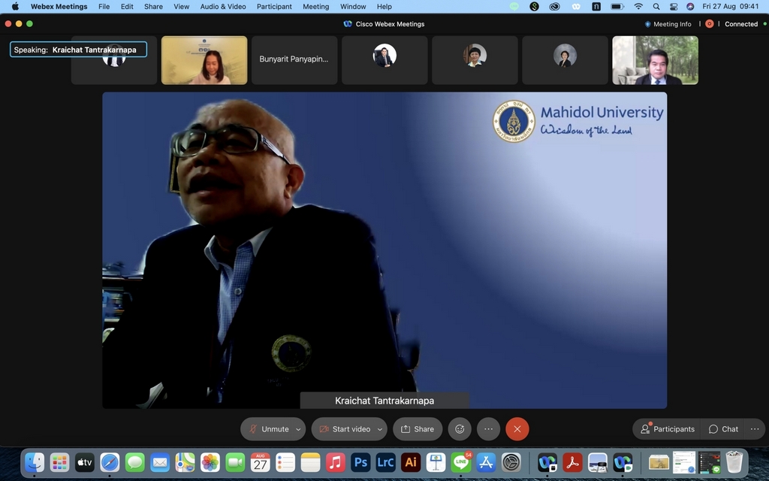The image size is (769, 481).
Task: Open Photoshop from the Dock
Action: pyautogui.click(x=360, y=462)
